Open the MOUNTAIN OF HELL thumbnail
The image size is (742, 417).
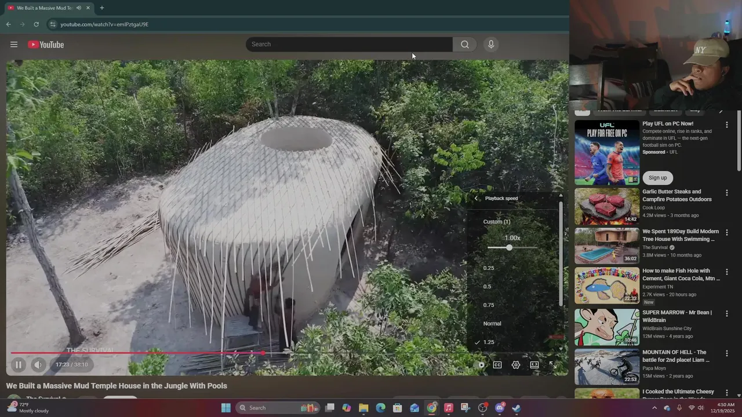coord(607,367)
